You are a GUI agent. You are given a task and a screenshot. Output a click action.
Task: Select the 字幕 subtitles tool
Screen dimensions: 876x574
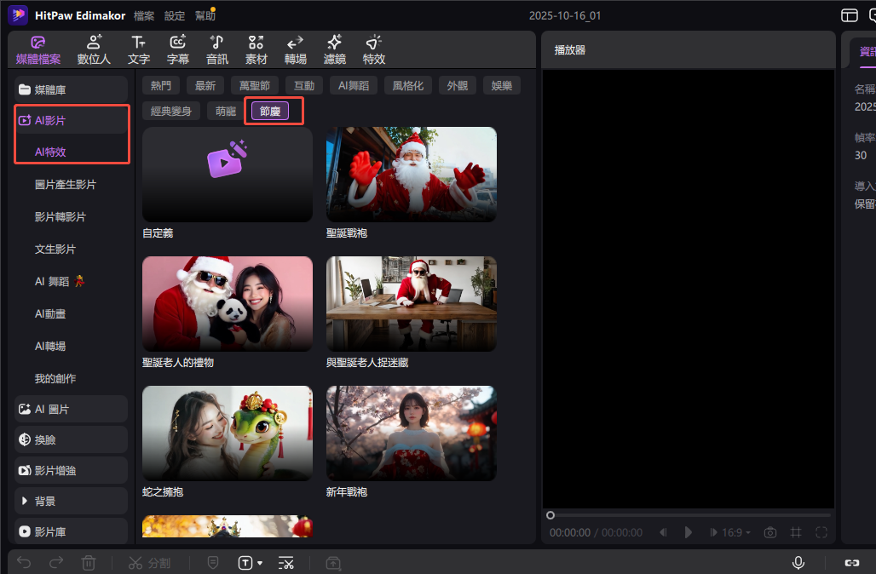[x=178, y=49]
